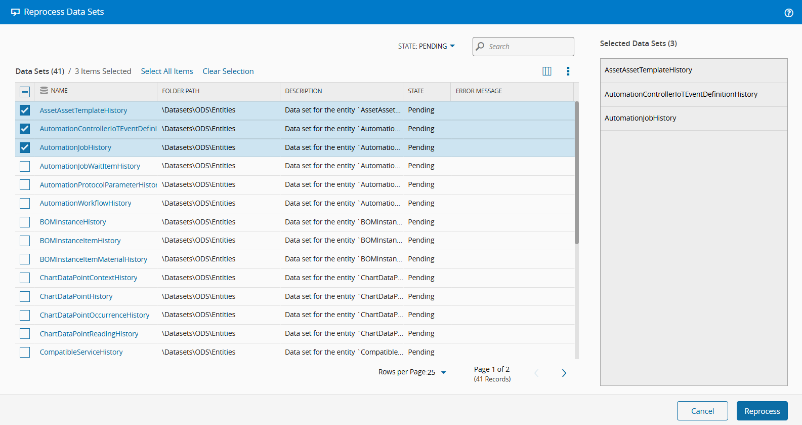802x425 pixels.
Task: Click the previous page left arrow
Action: coord(536,373)
